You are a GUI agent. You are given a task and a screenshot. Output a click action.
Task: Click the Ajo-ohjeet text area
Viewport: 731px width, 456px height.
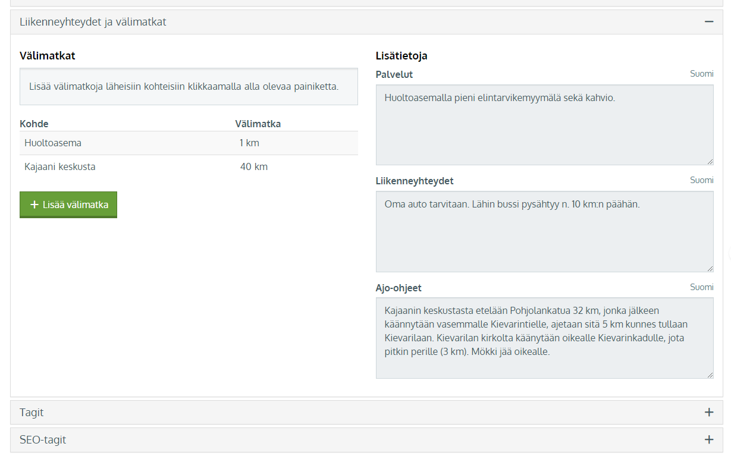click(545, 338)
